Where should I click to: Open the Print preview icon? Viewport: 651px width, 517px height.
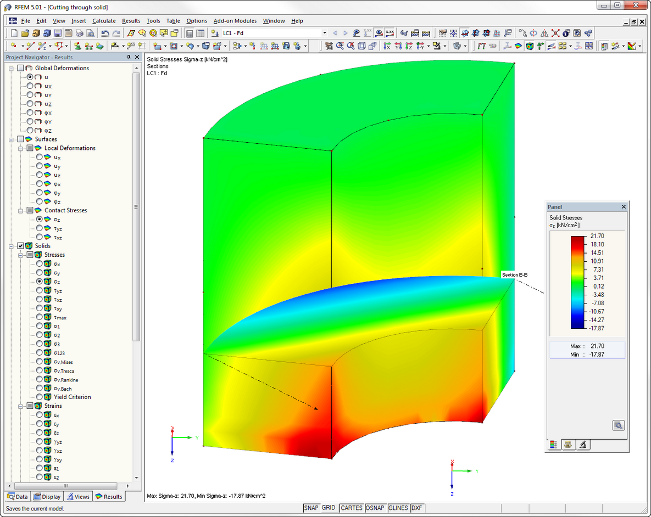[x=90, y=33]
